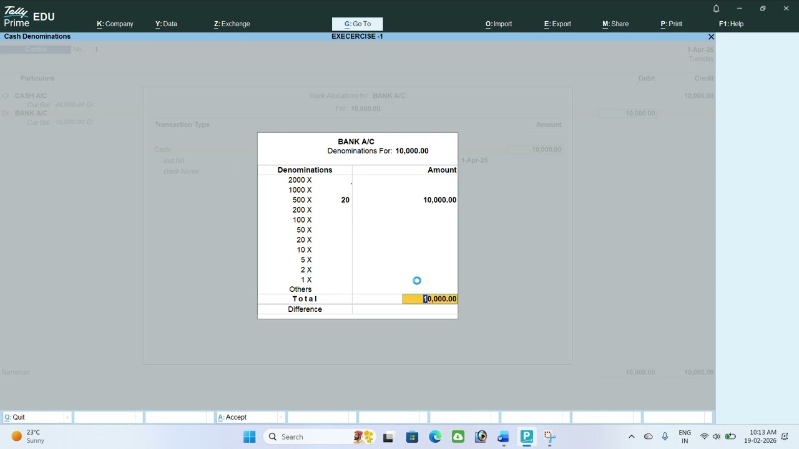Show hidden system tray icons
The height and width of the screenshot is (449, 799).
tap(631, 437)
